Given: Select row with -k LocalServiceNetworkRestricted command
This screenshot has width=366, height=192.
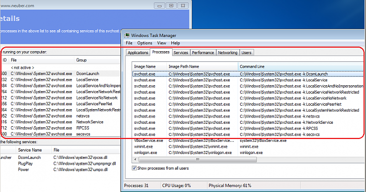Looking at the screenshot, I should coord(248,92).
